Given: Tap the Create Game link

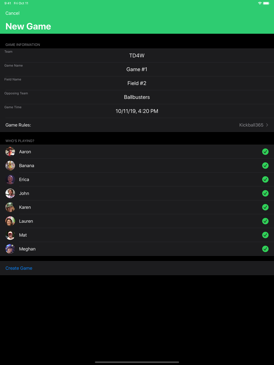Looking at the screenshot, I should [19, 268].
